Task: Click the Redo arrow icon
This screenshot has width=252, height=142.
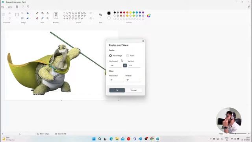Action: click(x=28, y=7)
